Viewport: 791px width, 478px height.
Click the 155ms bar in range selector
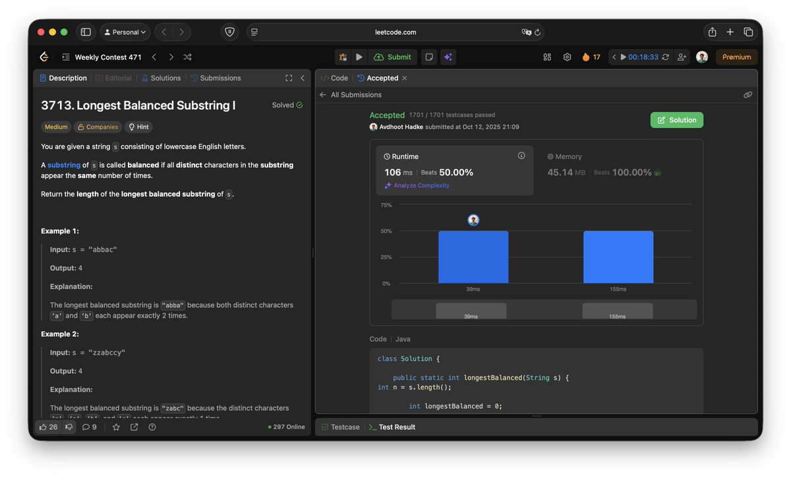click(x=618, y=311)
